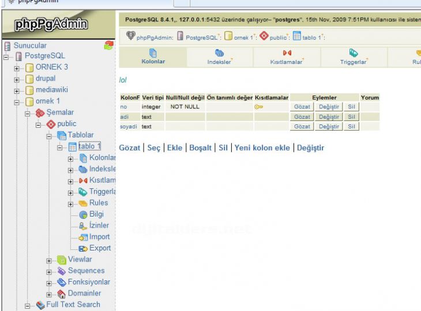Select tablo 1 in the tree
The image size is (421, 311).
[89, 146]
